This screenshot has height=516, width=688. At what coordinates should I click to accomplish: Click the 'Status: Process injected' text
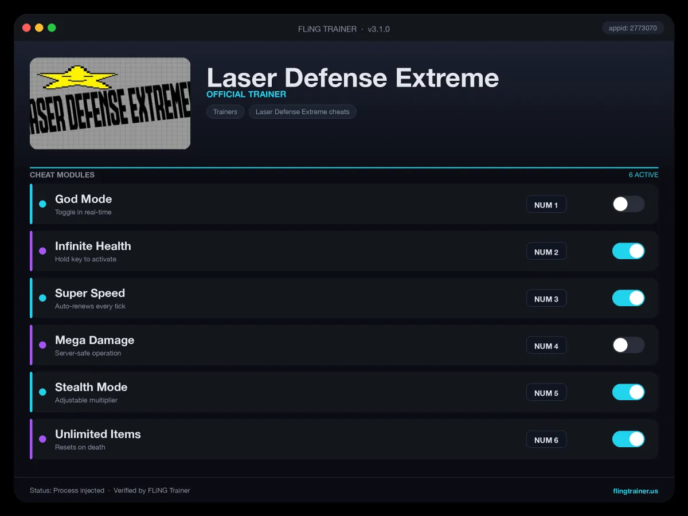(x=67, y=491)
